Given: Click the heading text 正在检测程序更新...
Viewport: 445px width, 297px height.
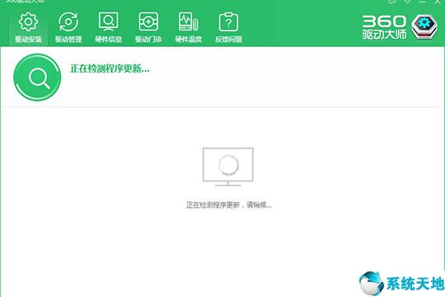Looking at the screenshot, I should (x=110, y=68).
